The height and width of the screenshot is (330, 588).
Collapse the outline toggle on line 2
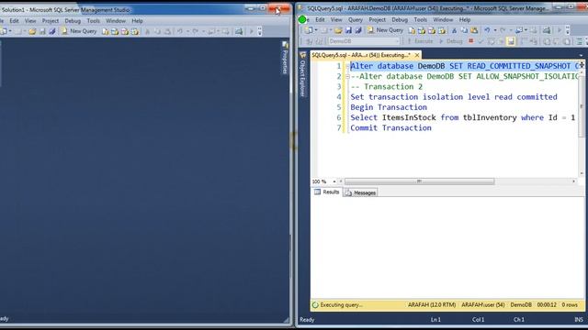coord(347,76)
